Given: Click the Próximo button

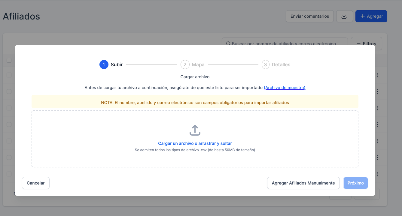Looking at the screenshot, I should pos(355,183).
